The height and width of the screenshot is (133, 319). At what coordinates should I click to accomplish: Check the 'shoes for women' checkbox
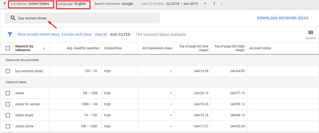(x=8, y=104)
